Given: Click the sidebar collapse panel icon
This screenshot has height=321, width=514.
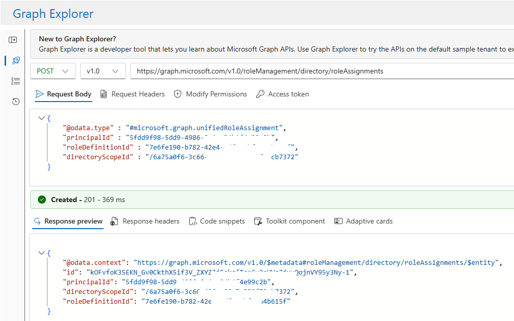Looking at the screenshot, I should (x=13, y=40).
